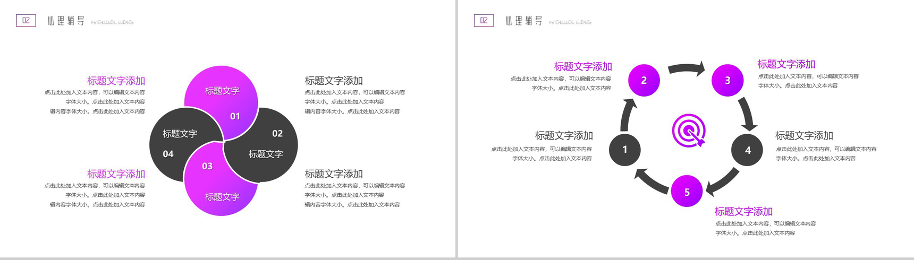Click the 02 section box on right slide
The image size is (914, 260).
pos(484,21)
